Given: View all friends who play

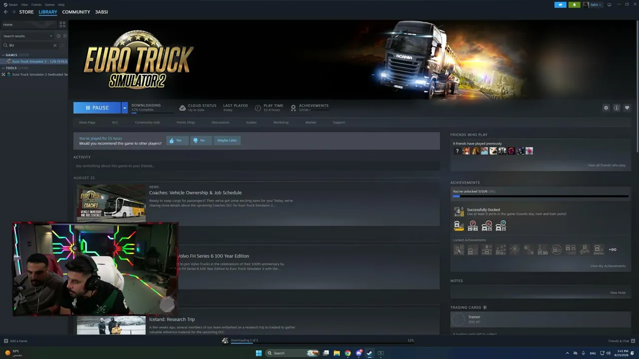Looking at the screenshot, I should [x=607, y=165].
